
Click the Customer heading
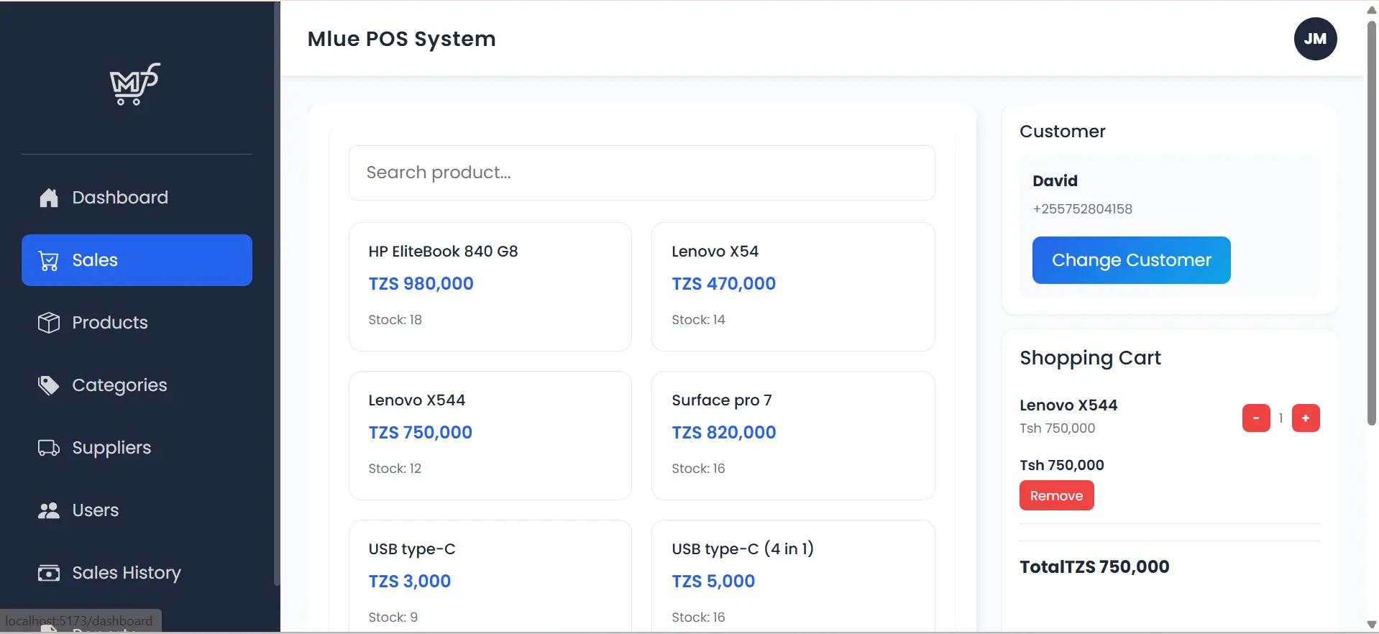coord(1062,132)
